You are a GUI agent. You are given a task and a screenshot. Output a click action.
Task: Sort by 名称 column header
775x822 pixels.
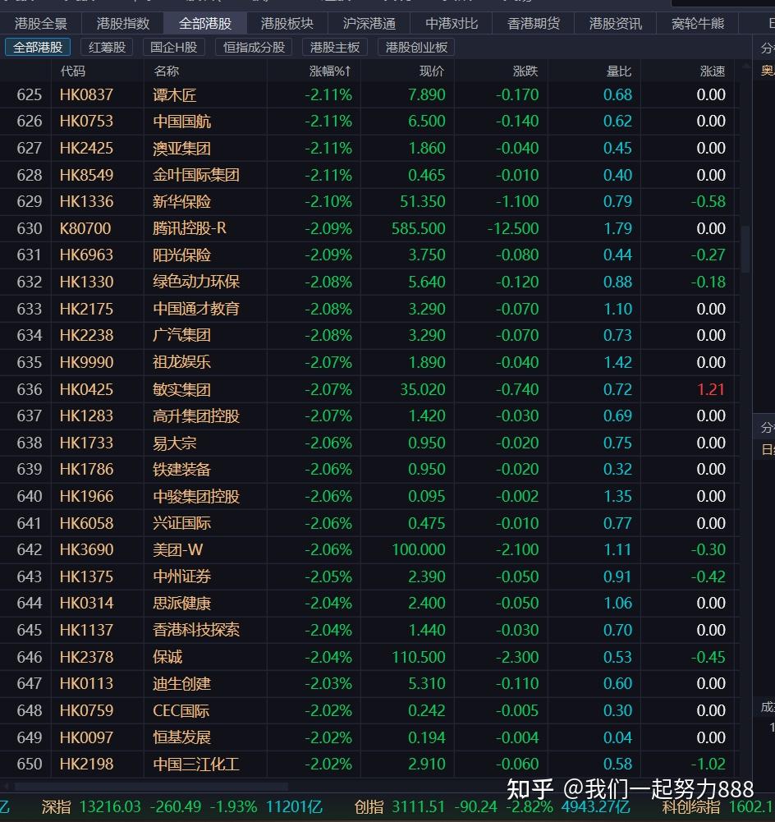[x=167, y=71]
